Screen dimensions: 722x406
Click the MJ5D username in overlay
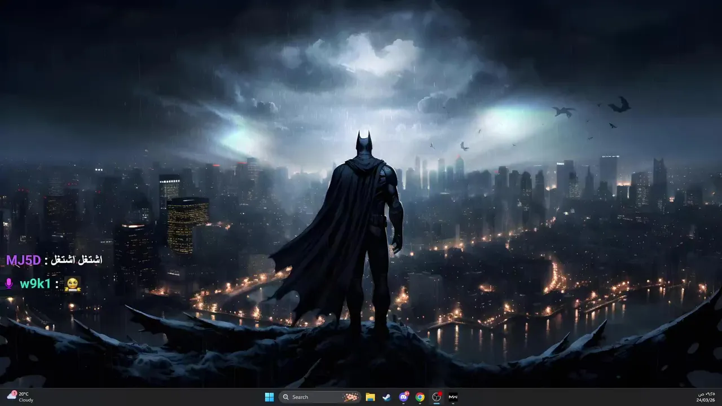23,260
